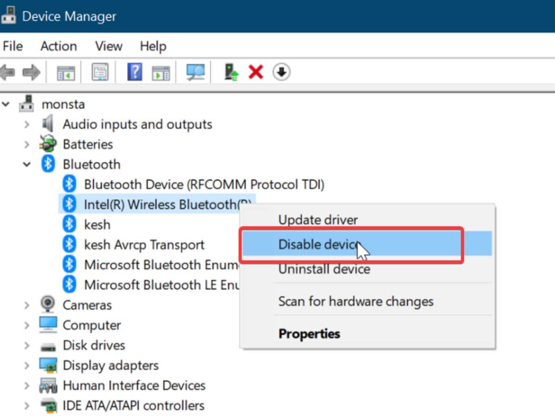Screen dimensions: 555x416
Task: Click the Human Interface Devices icon
Action: 48,385
